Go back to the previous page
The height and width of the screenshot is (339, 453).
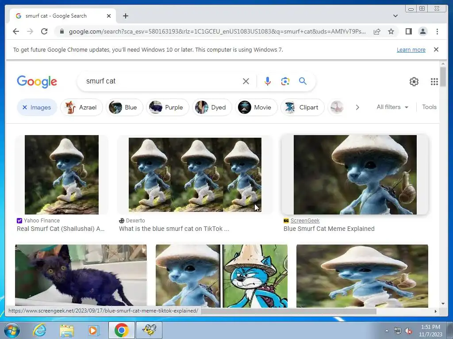coord(16,31)
